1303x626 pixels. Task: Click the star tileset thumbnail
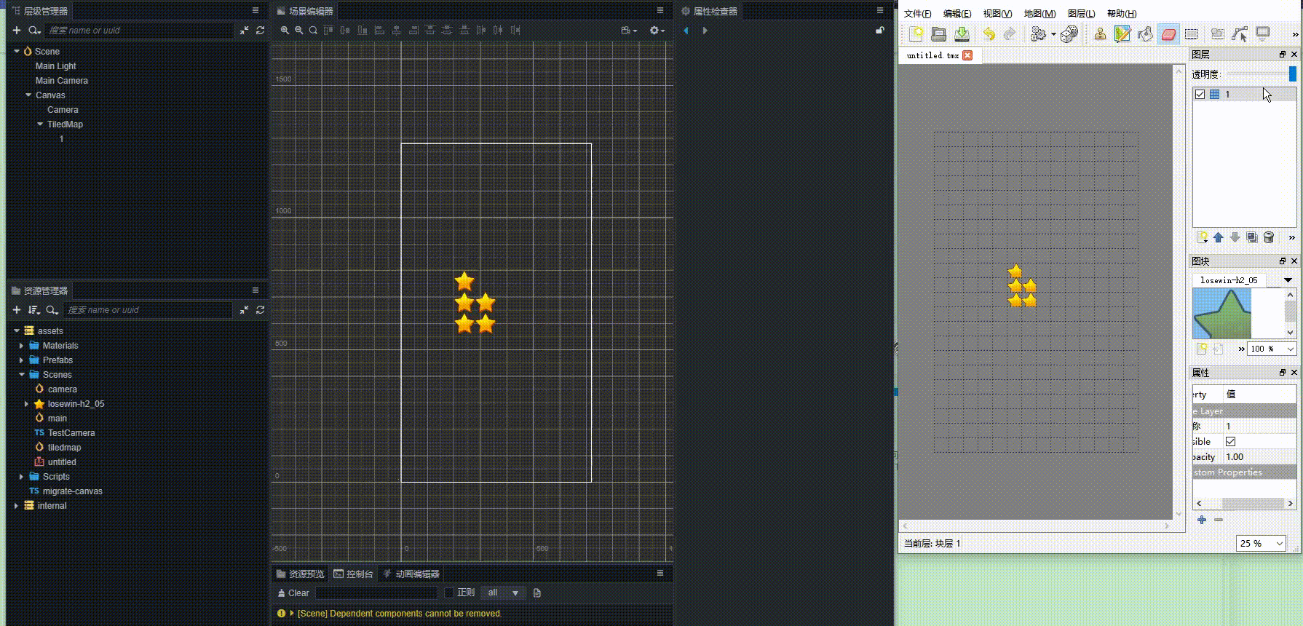(x=1221, y=313)
